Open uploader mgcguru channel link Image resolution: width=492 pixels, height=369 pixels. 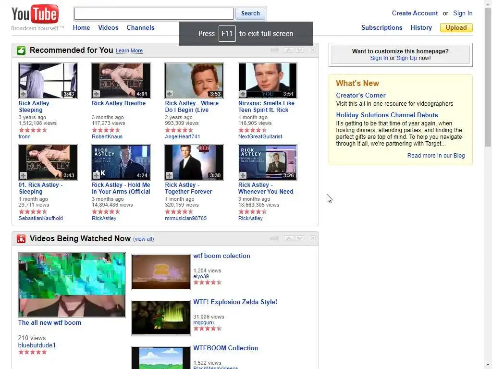tap(203, 322)
